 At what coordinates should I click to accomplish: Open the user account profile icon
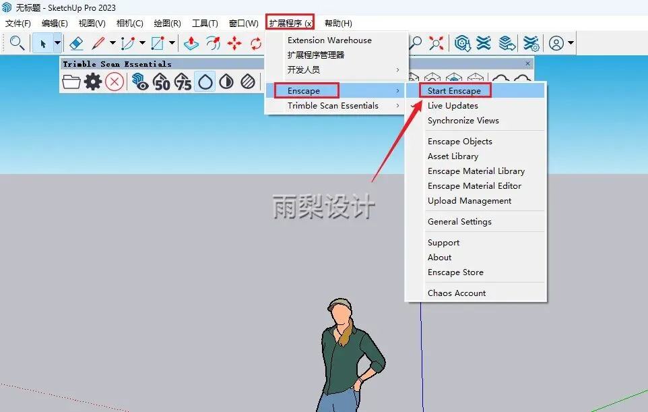coord(556,43)
